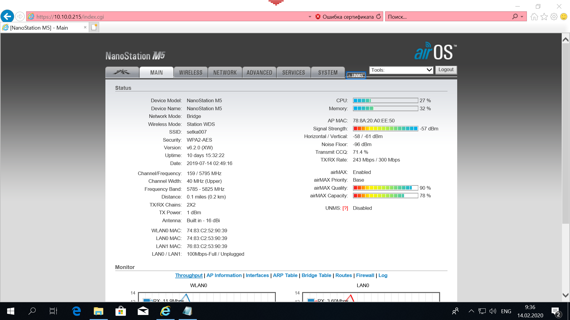Screen dimensions: 570x320
Task: Click the page scrollbar down arrow
Action: coord(566,295)
